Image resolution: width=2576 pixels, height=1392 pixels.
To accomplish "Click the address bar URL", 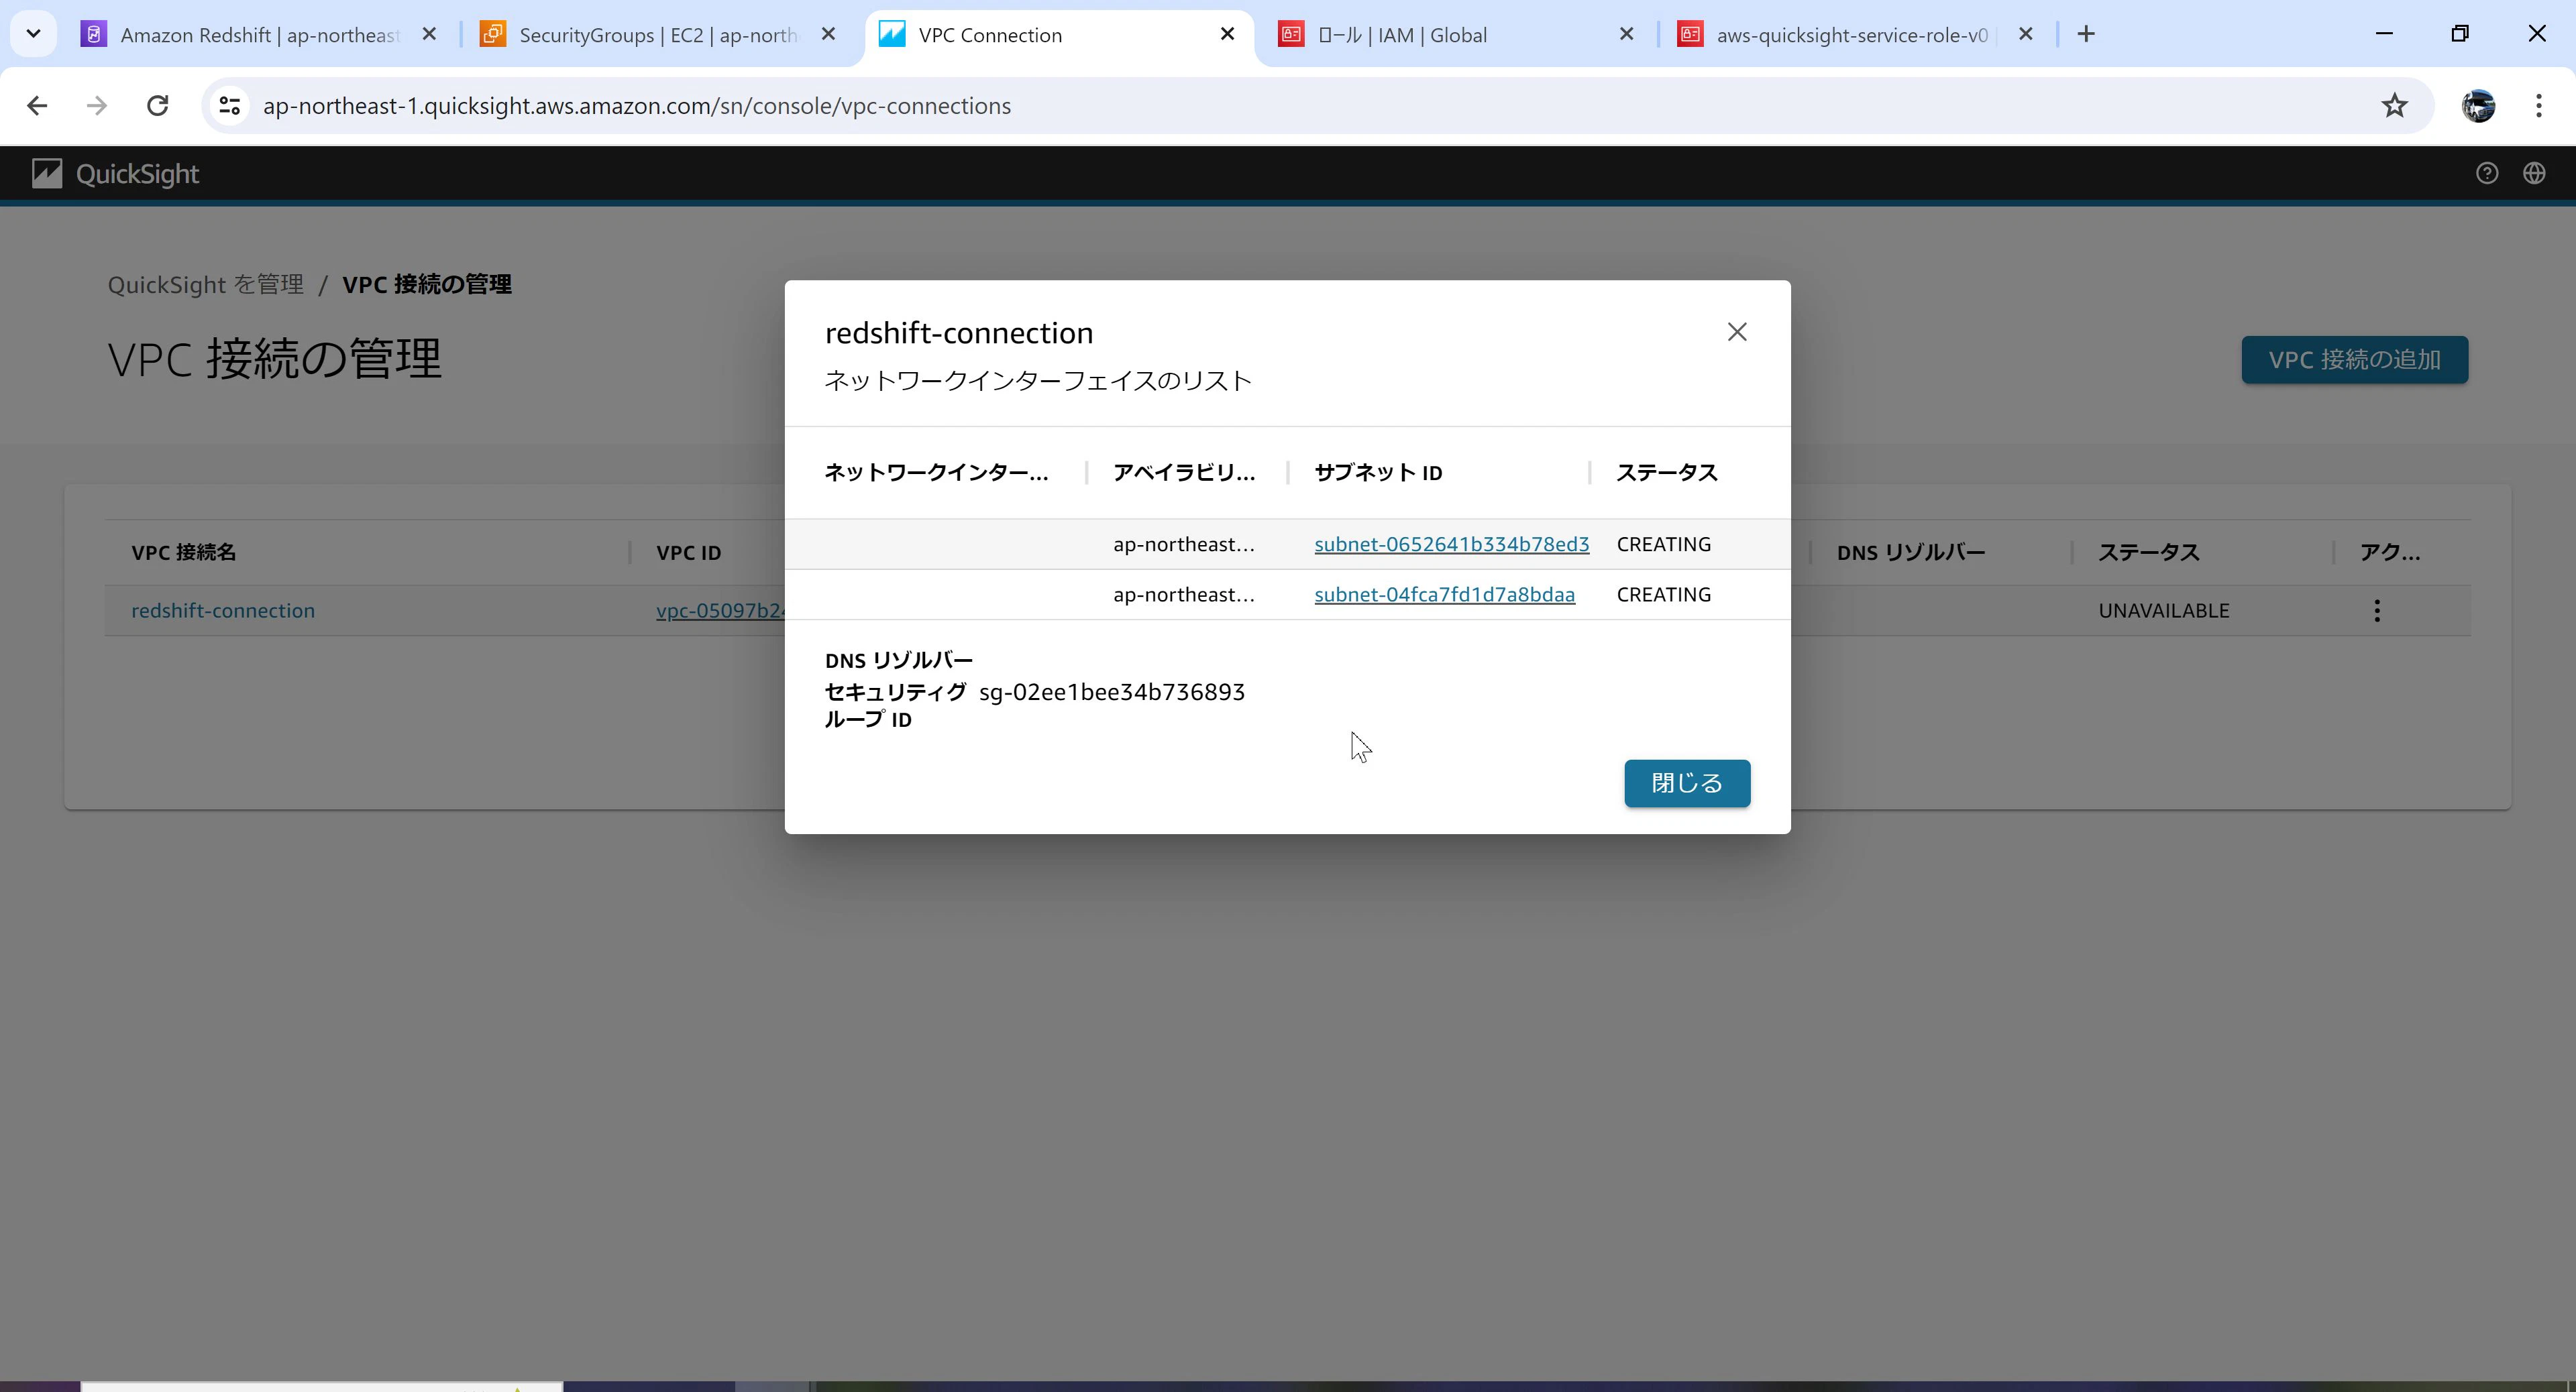I will pos(637,106).
